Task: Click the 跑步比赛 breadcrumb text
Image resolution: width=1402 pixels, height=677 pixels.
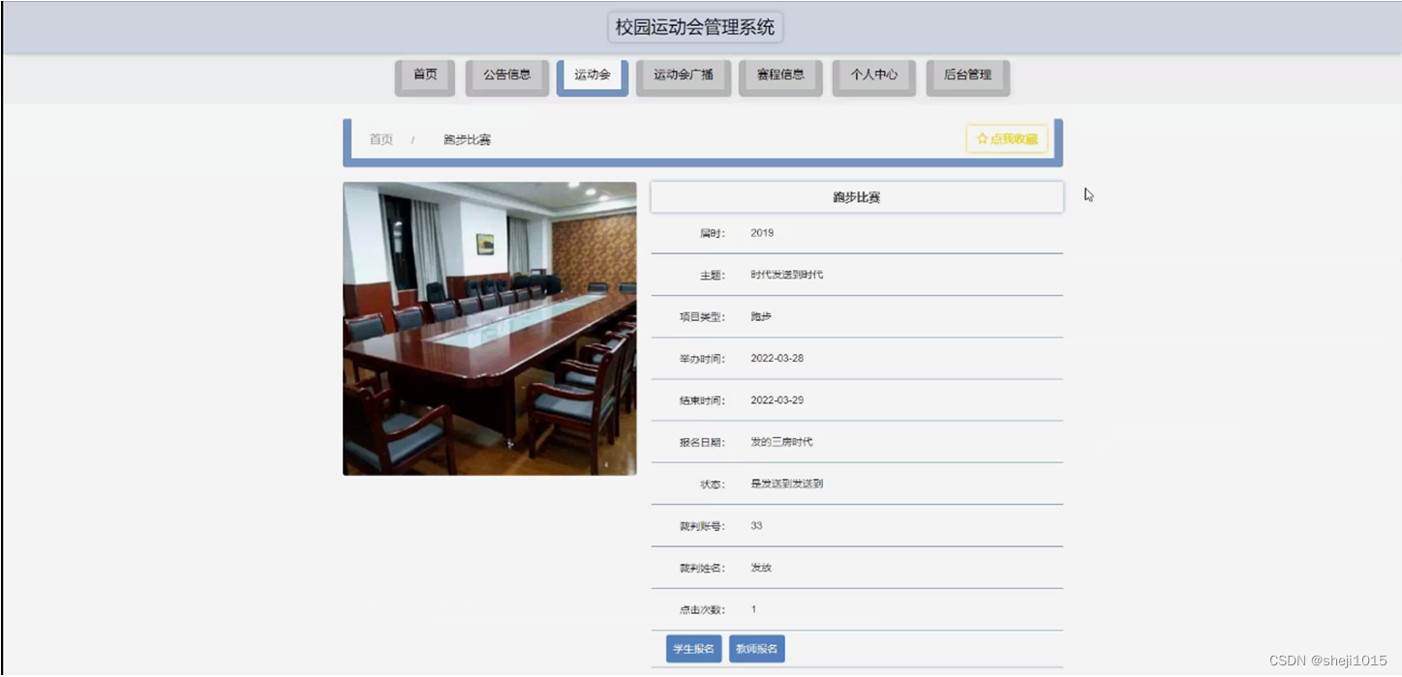Action: [x=468, y=139]
